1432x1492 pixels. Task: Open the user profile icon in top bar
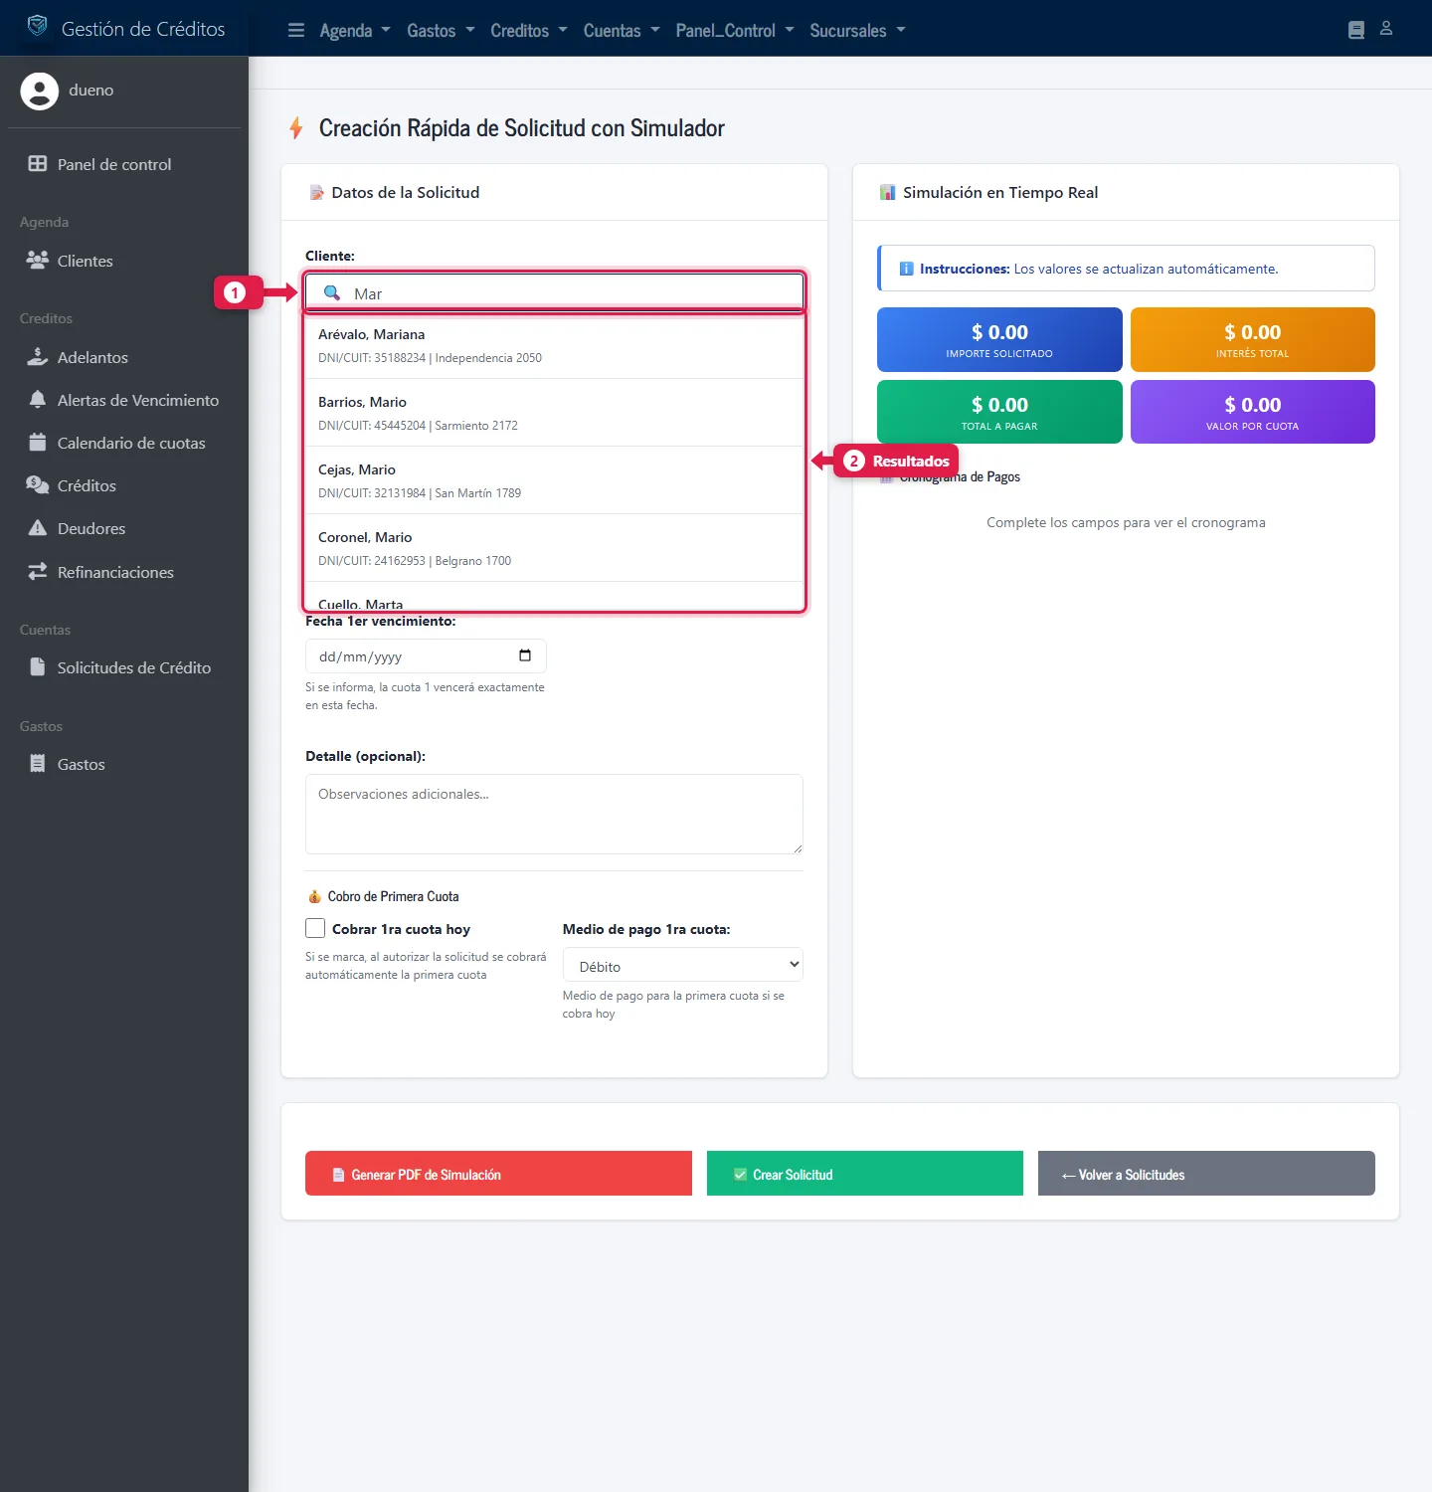point(1386,29)
